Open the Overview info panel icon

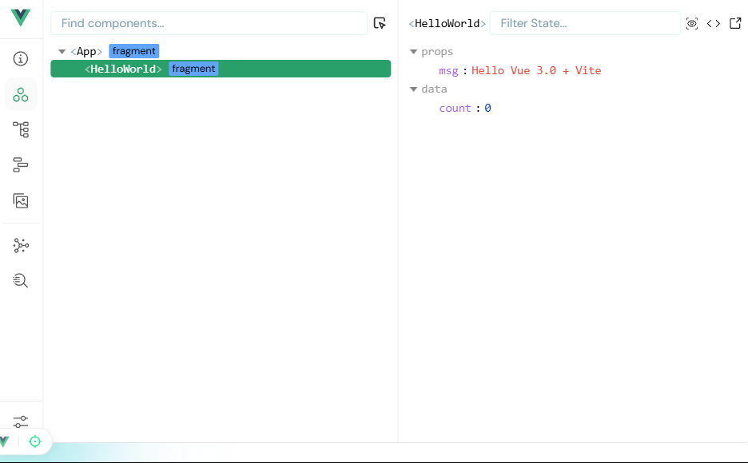pyautogui.click(x=21, y=58)
